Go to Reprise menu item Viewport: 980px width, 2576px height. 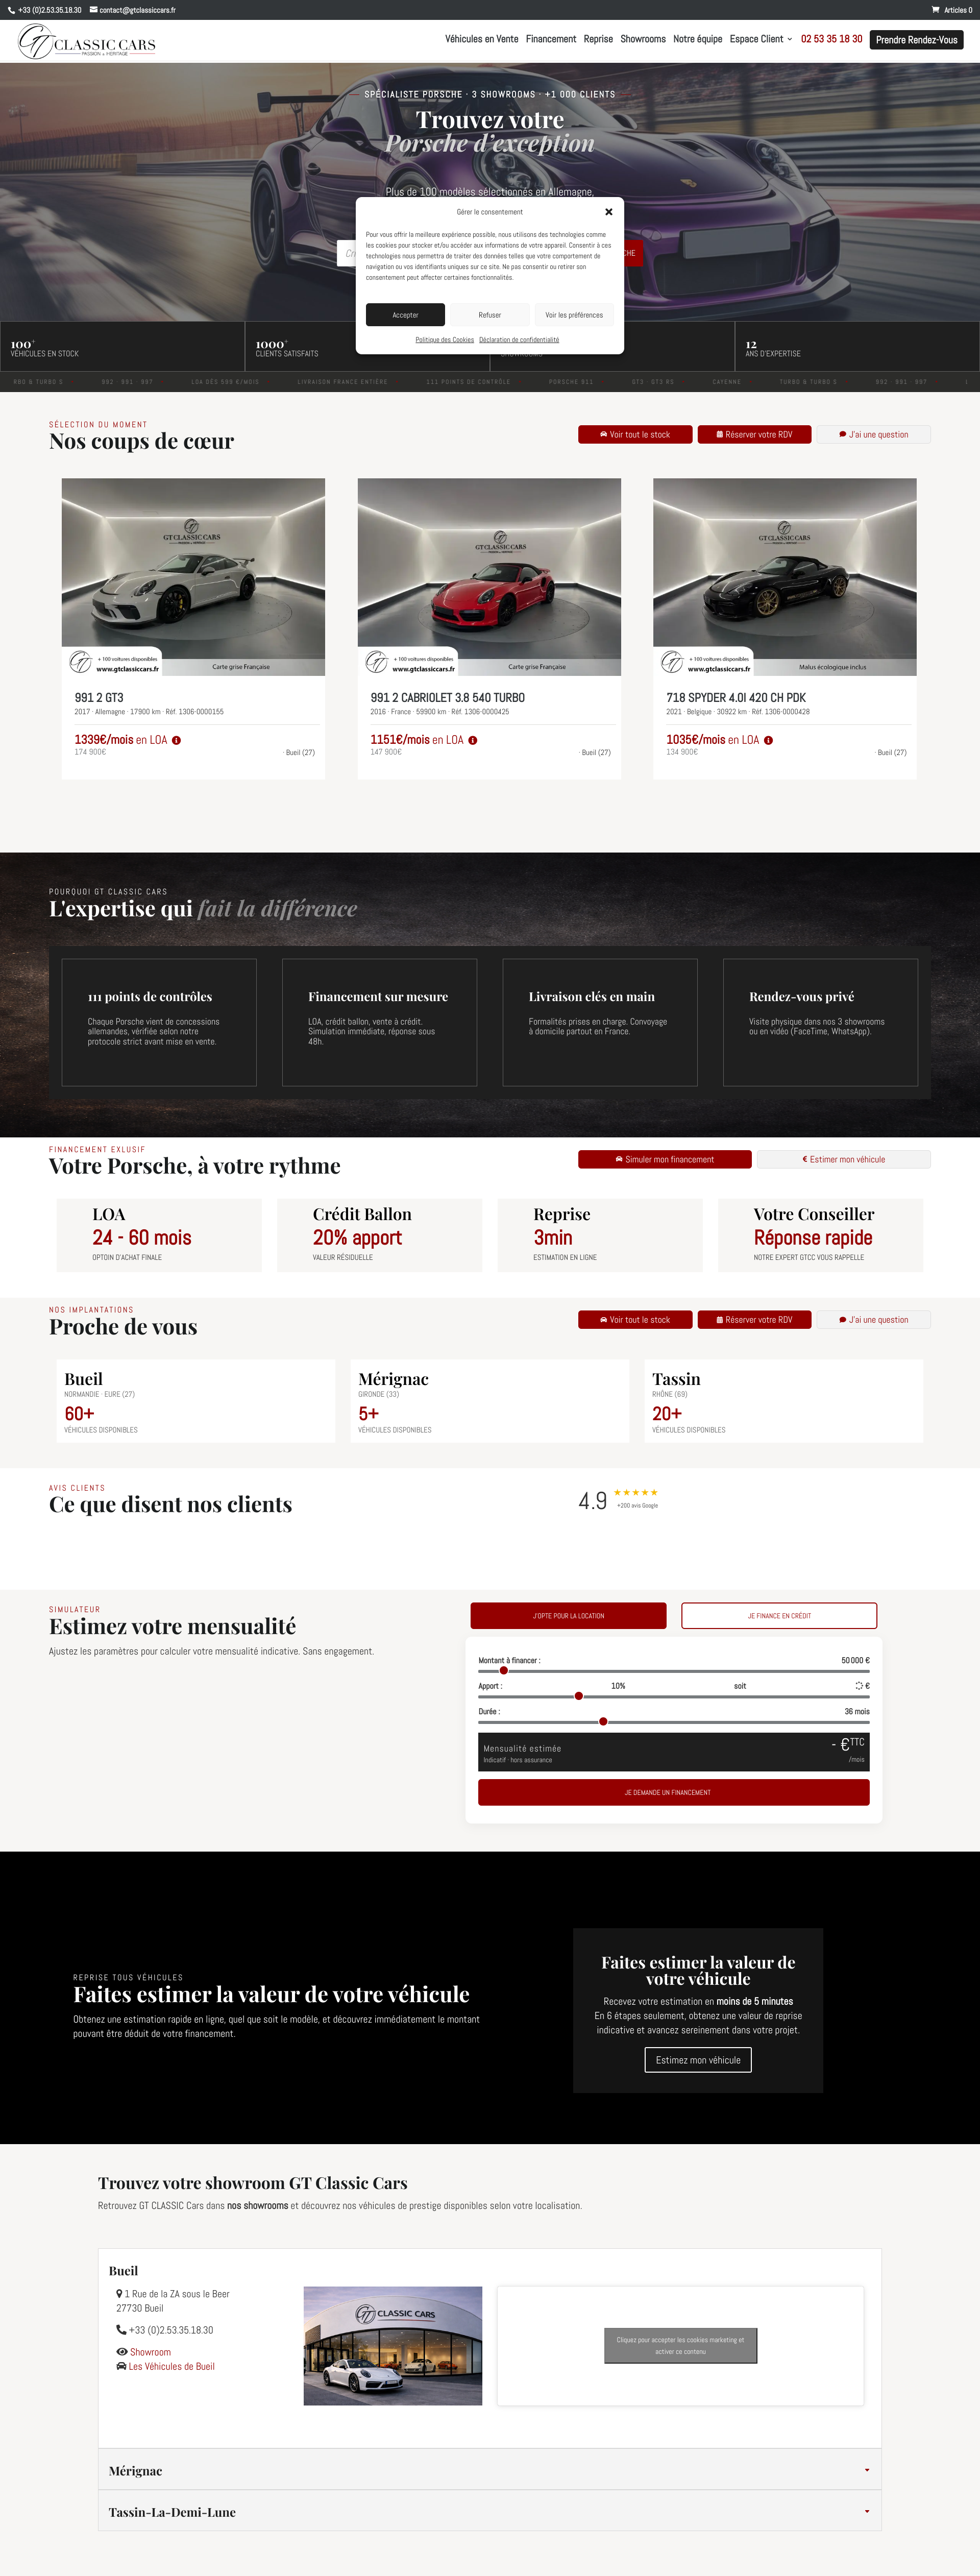[x=598, y=39]
